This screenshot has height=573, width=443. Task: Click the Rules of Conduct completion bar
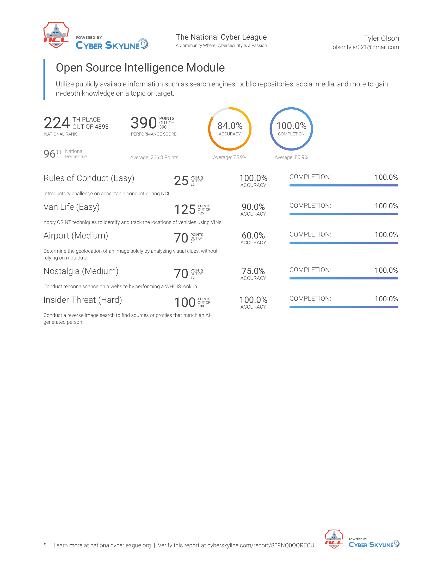pyautogui.click(x=343, y=185)
